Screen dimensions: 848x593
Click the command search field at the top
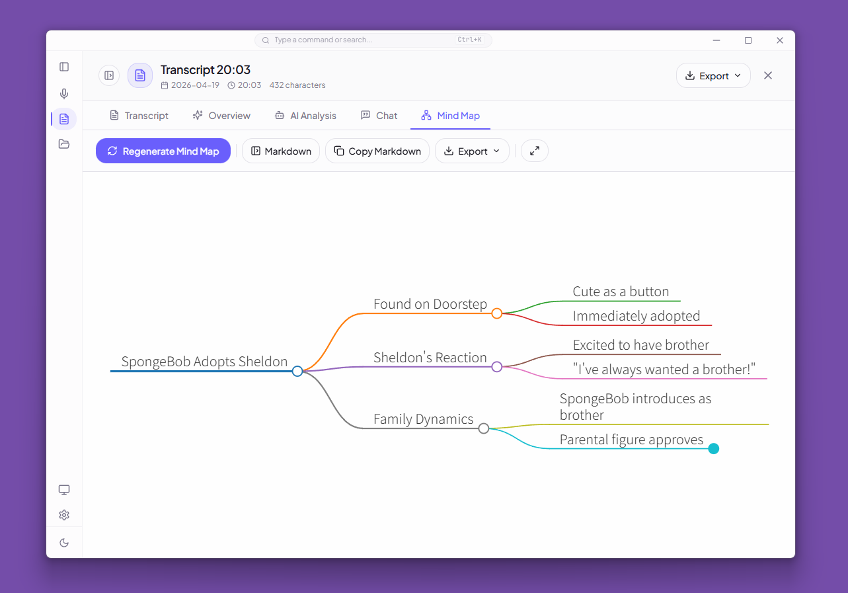point(373,40)
